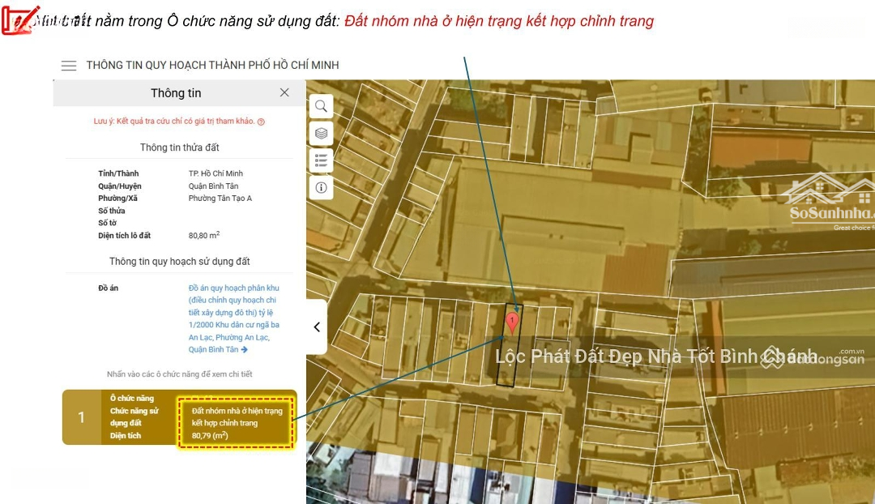Click the black-outlined selected parcel on the map
The height and width of the screenshot is (504, 875).
point(507,365)
